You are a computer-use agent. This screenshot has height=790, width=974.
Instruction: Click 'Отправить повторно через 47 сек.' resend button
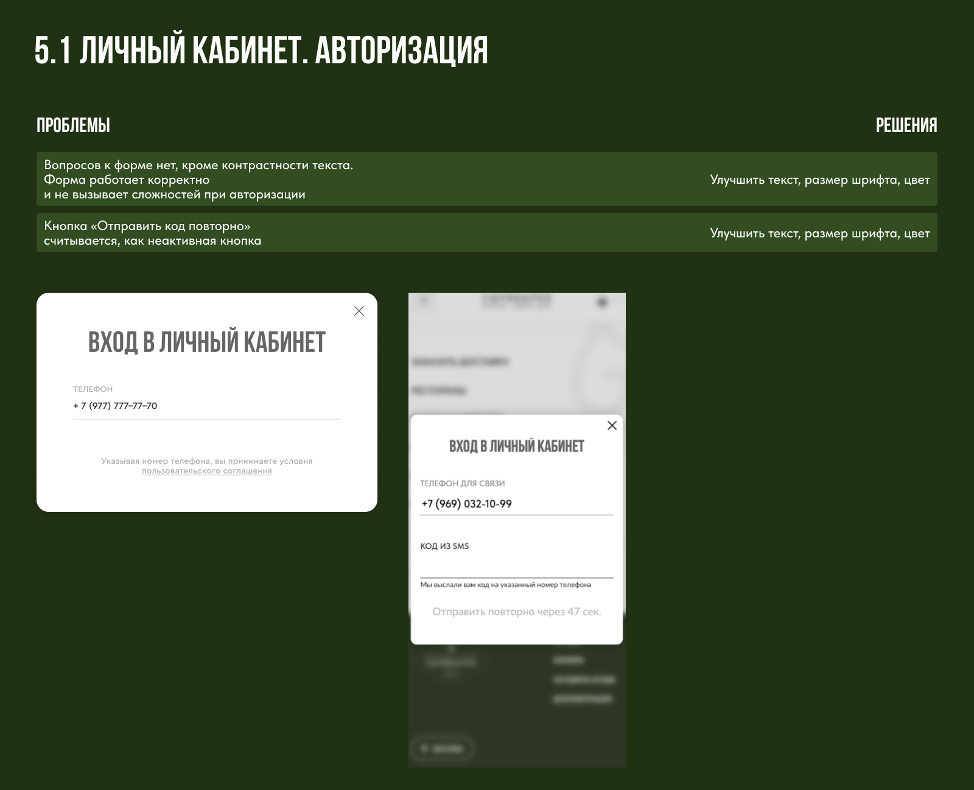(516, 613)
